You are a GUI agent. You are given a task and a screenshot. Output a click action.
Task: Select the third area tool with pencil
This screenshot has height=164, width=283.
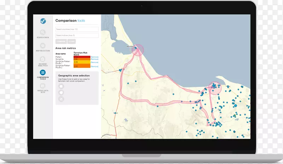click(61, 99)
